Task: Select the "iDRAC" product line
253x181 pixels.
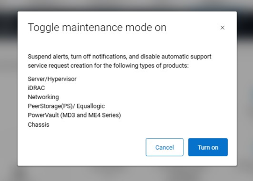Action: [x=36, y=88]
